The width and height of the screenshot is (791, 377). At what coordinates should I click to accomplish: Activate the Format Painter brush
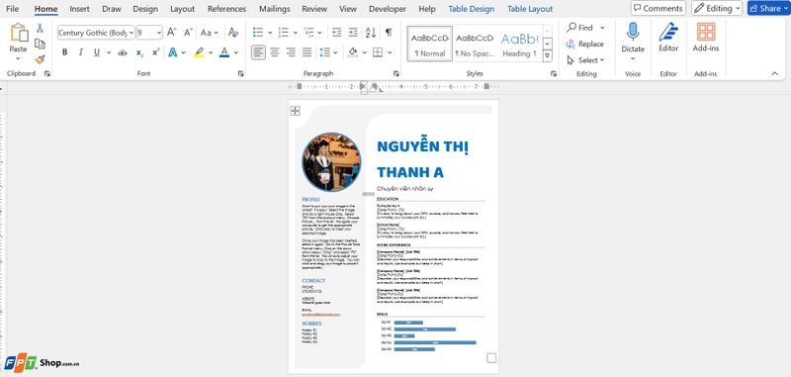click(x=40, y=59)
